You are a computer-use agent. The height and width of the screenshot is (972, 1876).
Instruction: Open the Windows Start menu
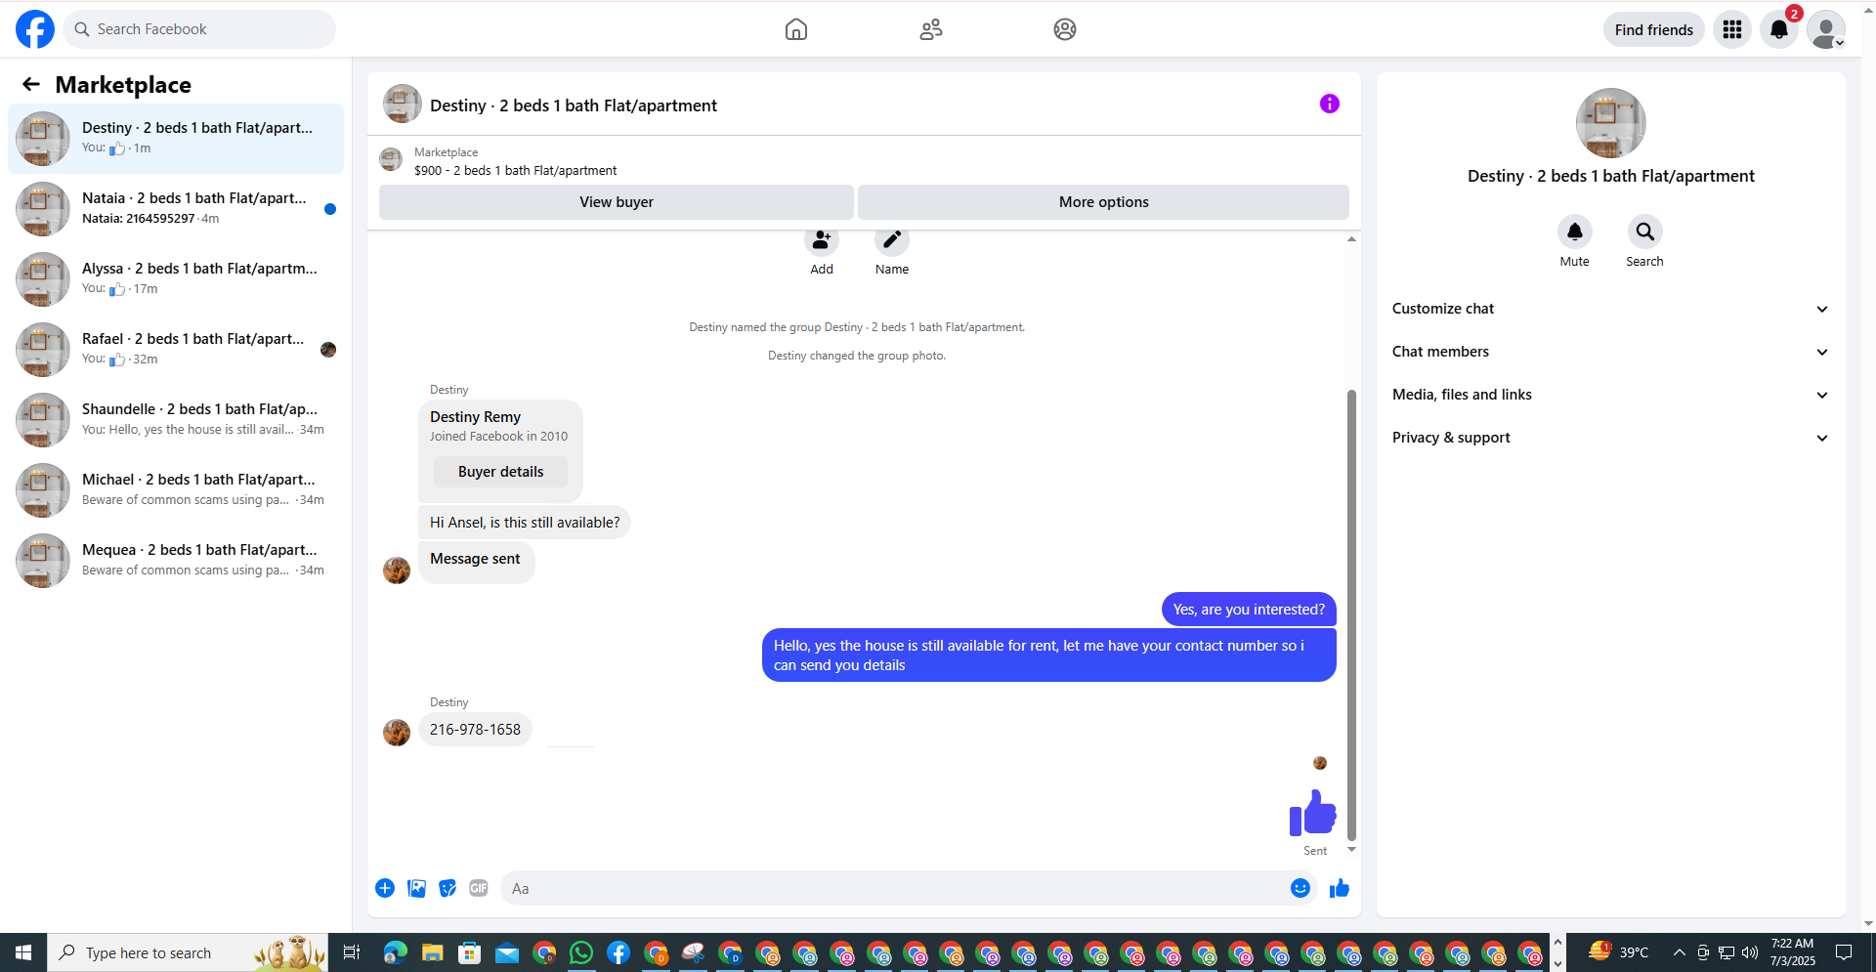23,952
